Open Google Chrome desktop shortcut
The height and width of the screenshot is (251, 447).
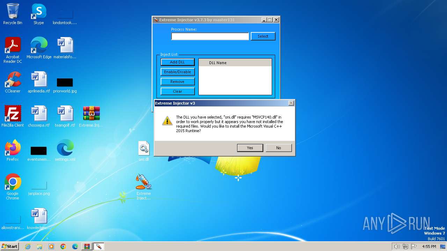pyautogui.click(x=13, y=187)
